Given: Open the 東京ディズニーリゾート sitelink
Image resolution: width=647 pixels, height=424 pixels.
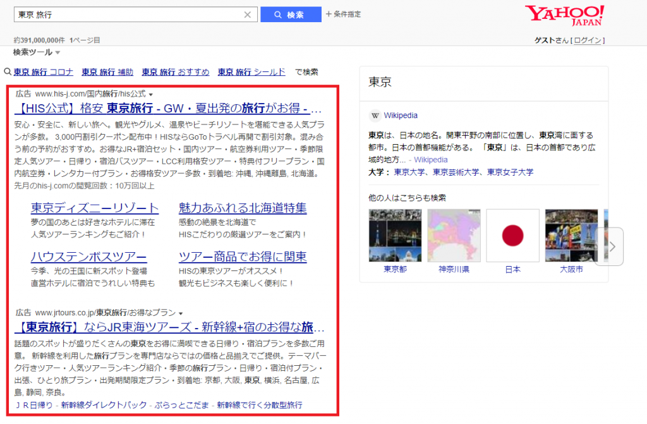Looking at the screenshot, I should coord(95,208).
